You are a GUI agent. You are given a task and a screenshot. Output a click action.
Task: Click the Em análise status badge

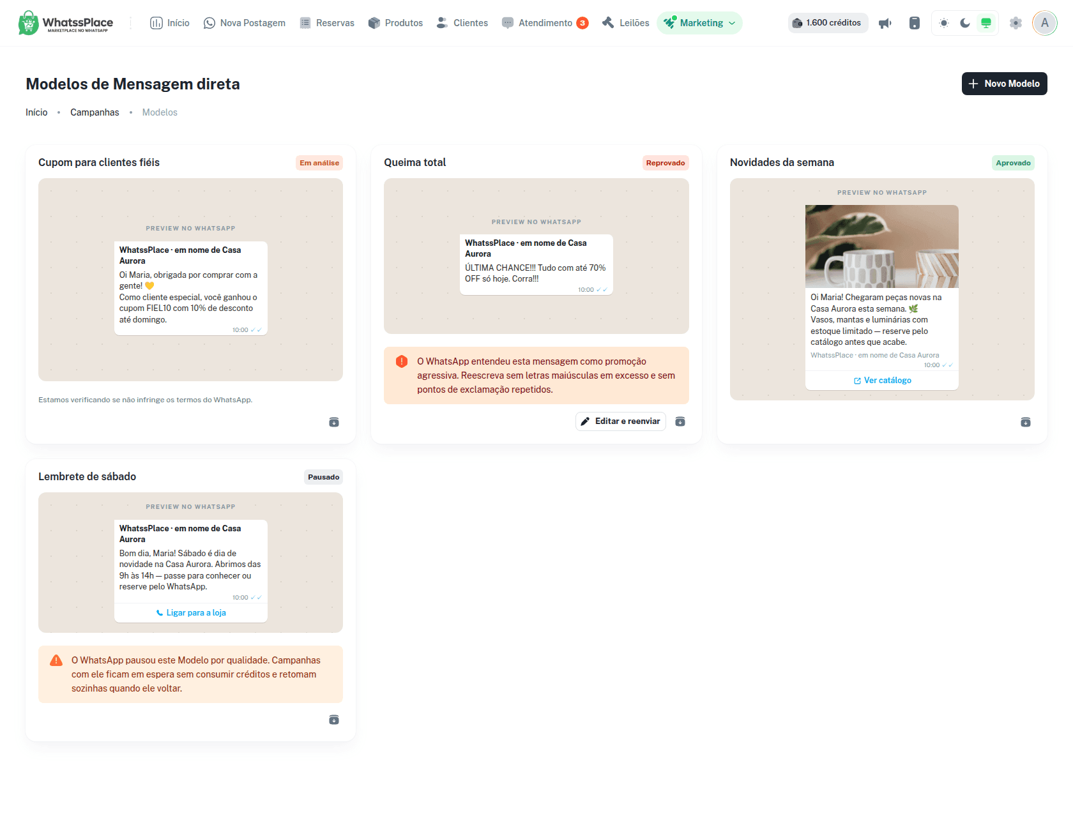click(x=319, y=163)
